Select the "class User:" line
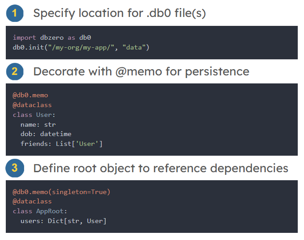 [x=34, y=115]
